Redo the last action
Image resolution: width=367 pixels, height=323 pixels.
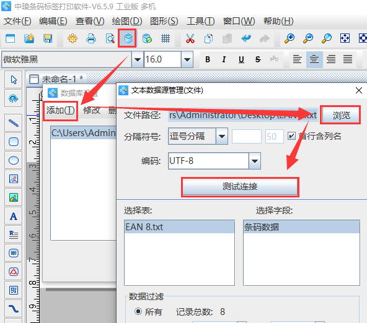click(265, 38)
